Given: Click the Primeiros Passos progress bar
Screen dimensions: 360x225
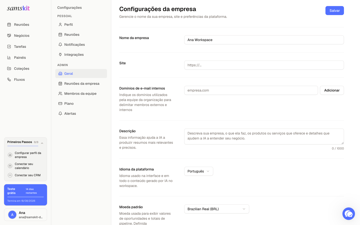Looking at the screenshot, I should (x=23, y=146).
